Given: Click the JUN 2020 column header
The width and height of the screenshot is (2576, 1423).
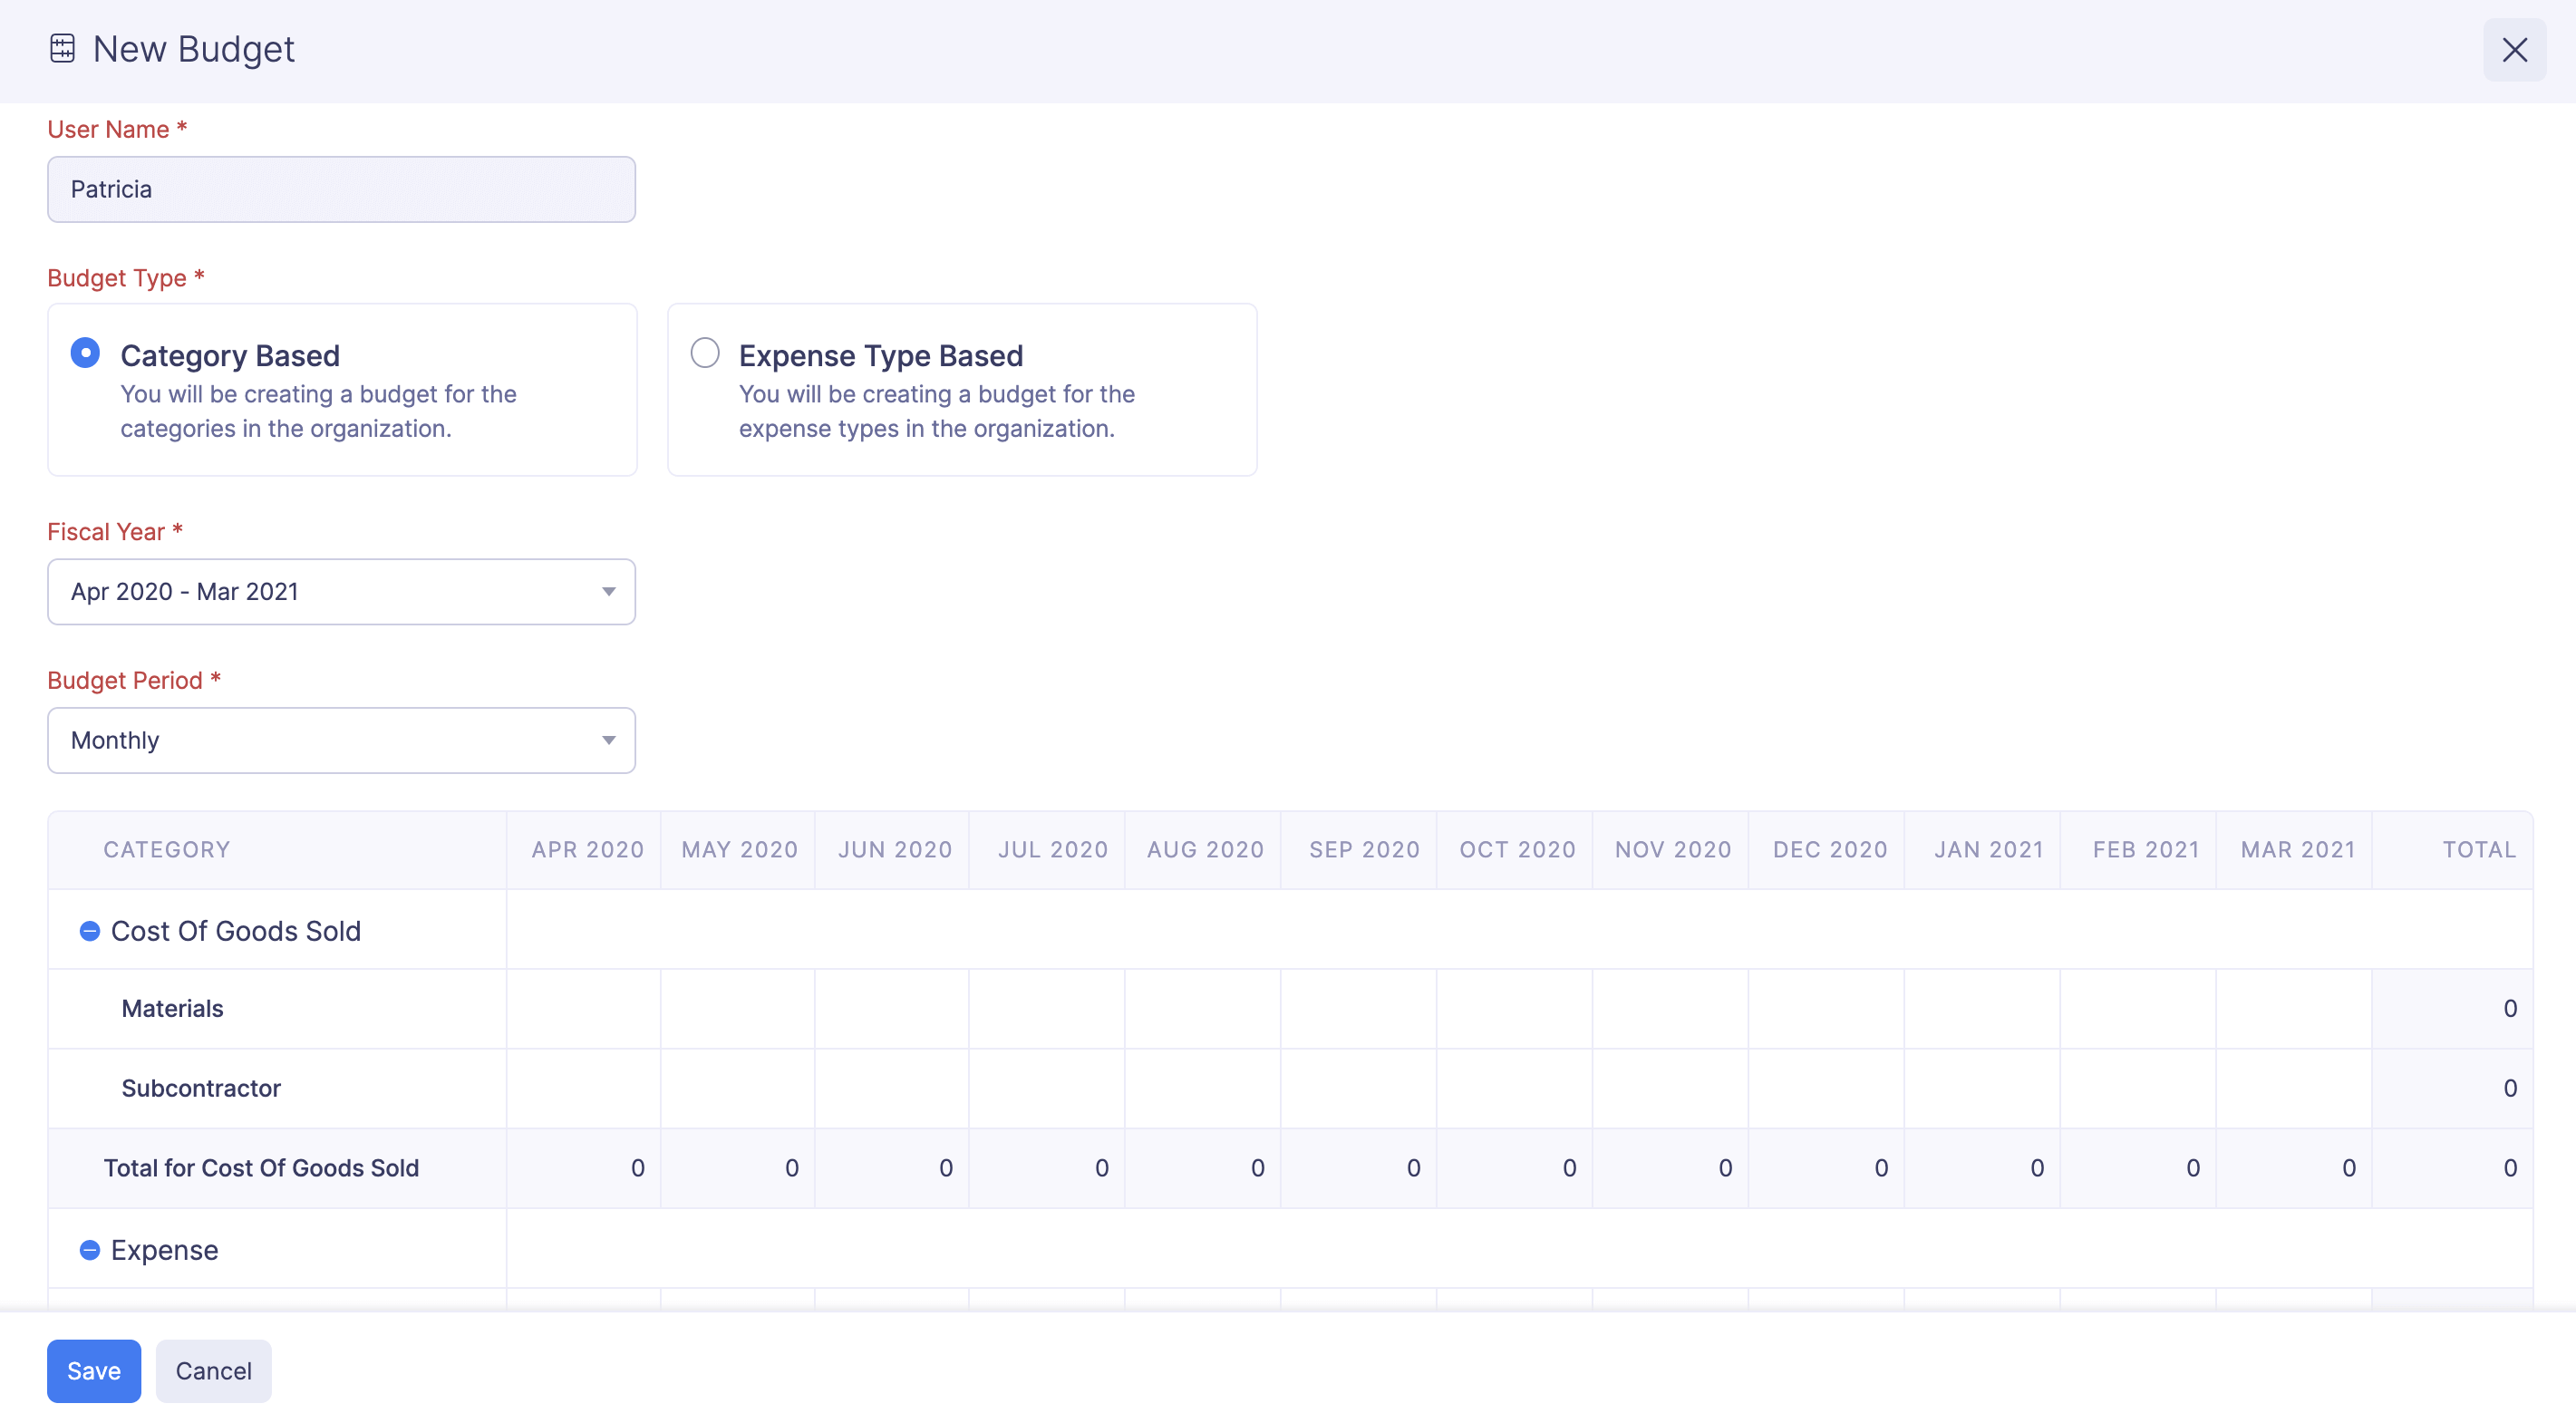Looking at the screenshot, I should pos(895,849).
